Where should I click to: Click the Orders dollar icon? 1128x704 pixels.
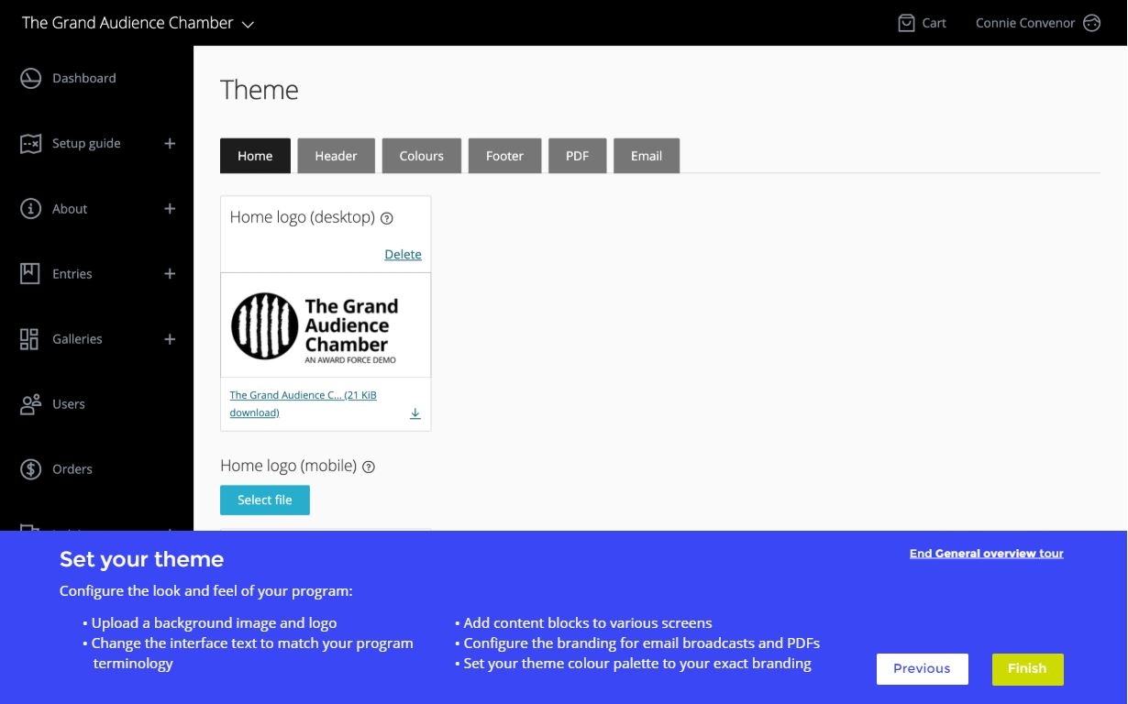pos(31,469)
